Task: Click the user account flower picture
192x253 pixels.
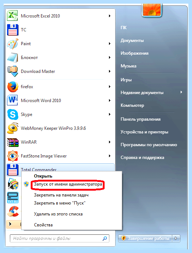Action: click(x=152, y=10)
